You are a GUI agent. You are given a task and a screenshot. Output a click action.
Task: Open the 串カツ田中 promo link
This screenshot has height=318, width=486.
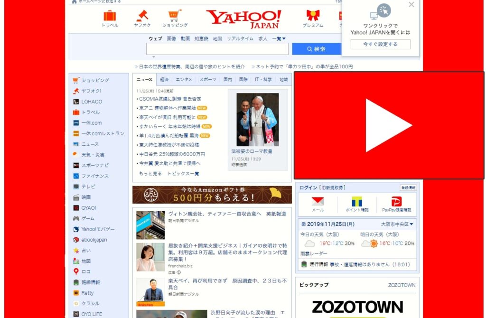click(304, 66)
